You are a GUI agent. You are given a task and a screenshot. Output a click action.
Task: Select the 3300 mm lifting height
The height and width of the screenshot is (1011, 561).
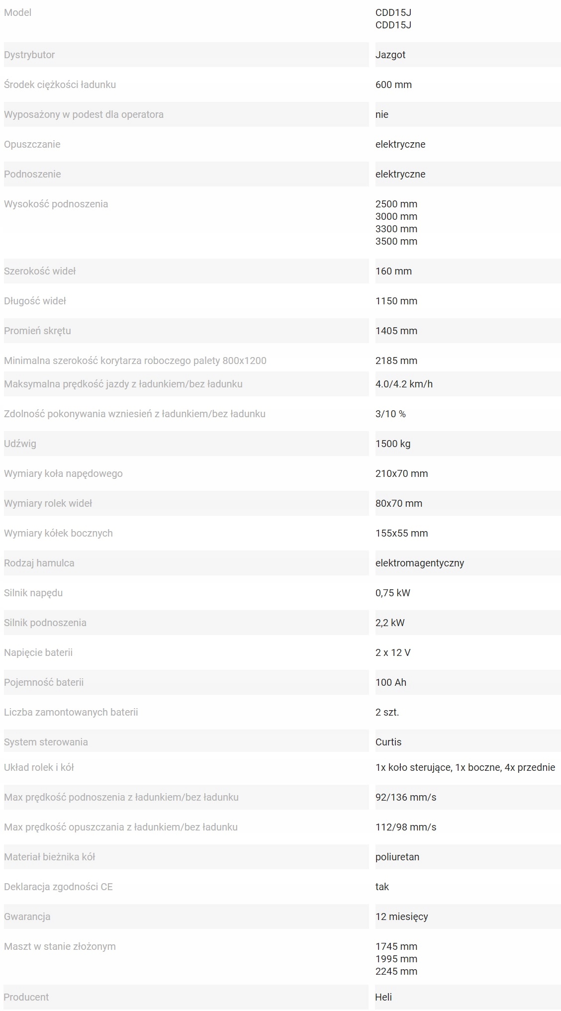396,229
